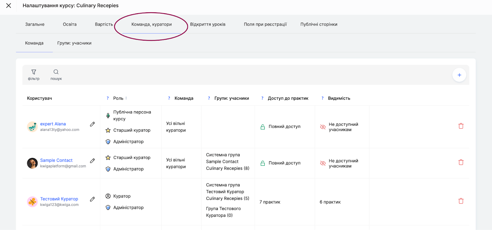Toggle visibility eye for Sample Contact
The height and width of the screenshot is (230, 492).
click(x=323, y=163)
